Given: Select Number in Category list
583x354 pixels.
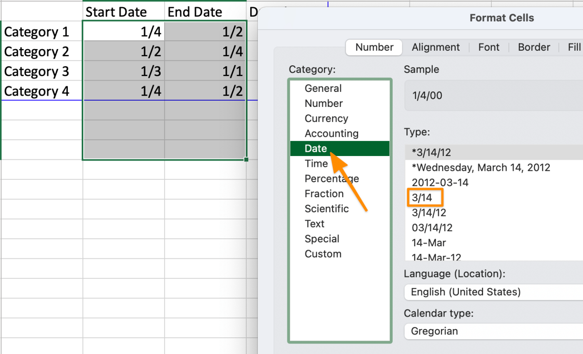Looking at the screenshot, I should (x=340, y=103).
